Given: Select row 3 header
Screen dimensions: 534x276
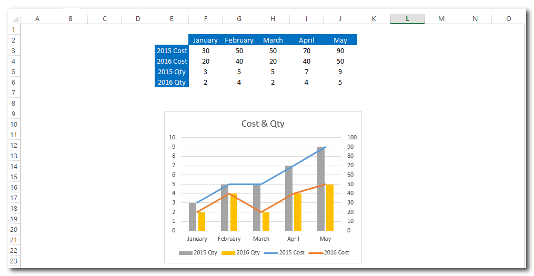Looking at the screenshot, I should (x=14, y=50).
